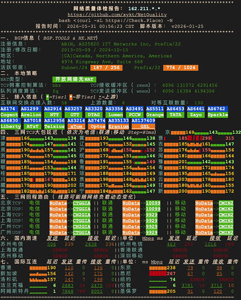Select latency value 203 in 云 row
The height and width of the screenshot is (300, 241).
point(183,179)
